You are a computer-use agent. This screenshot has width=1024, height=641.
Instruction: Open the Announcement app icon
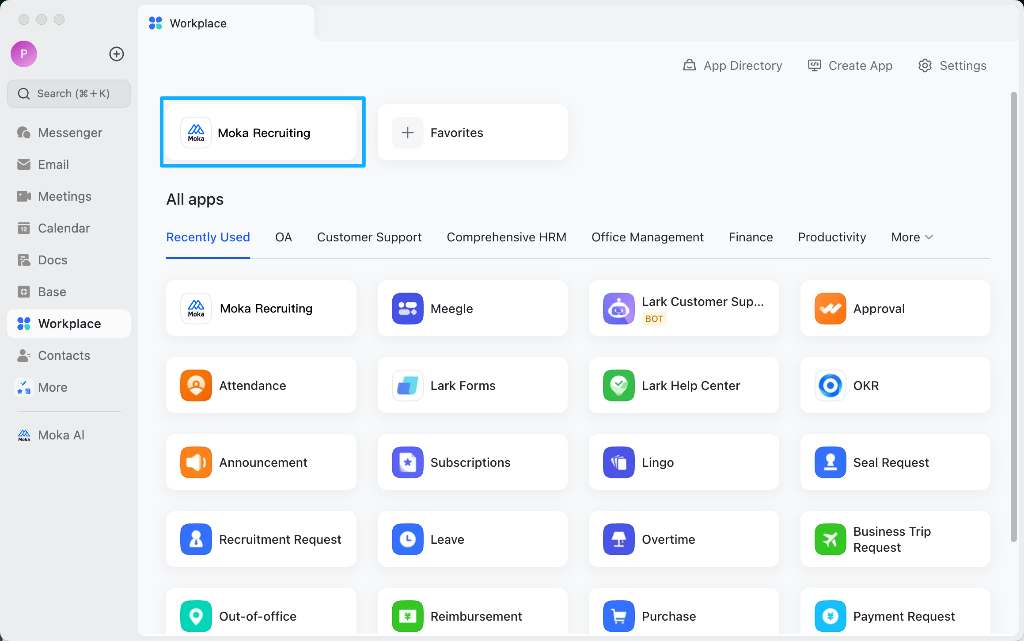click(x=196, y=462)
